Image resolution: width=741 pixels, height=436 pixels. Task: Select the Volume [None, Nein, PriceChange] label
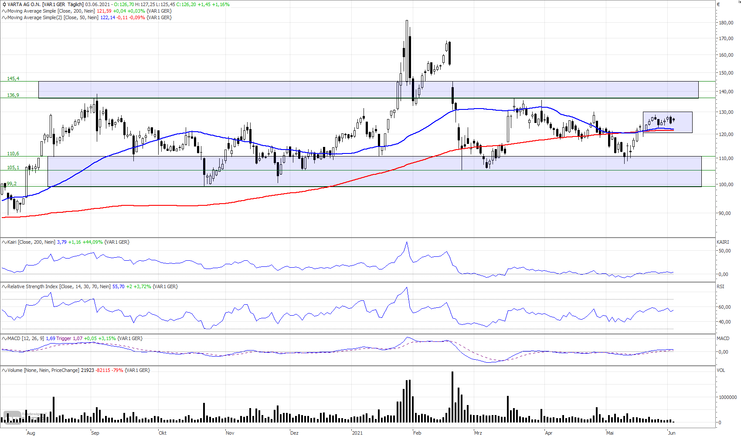click(x=43, y=370)
